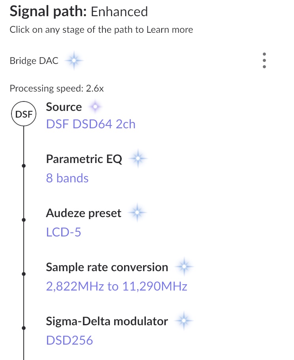Viewport: 294px width, 360px height.
Task: Select the Sample rate conversion heading
Action: click(x=107, y=267)
